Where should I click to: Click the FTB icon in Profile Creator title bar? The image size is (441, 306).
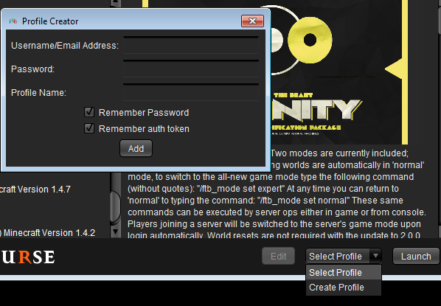click(13, 21)
